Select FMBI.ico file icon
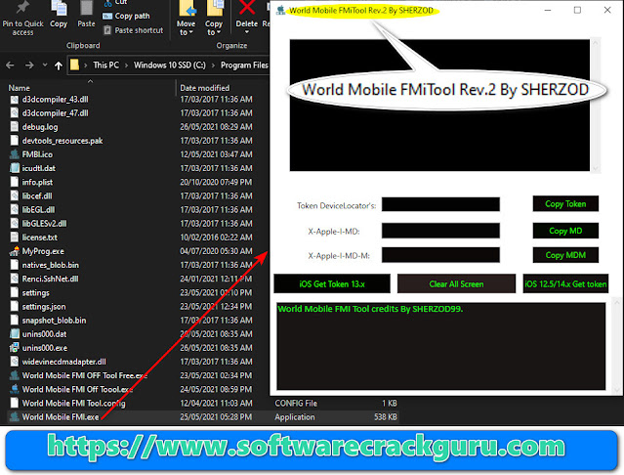 click(x=14, y=154)
